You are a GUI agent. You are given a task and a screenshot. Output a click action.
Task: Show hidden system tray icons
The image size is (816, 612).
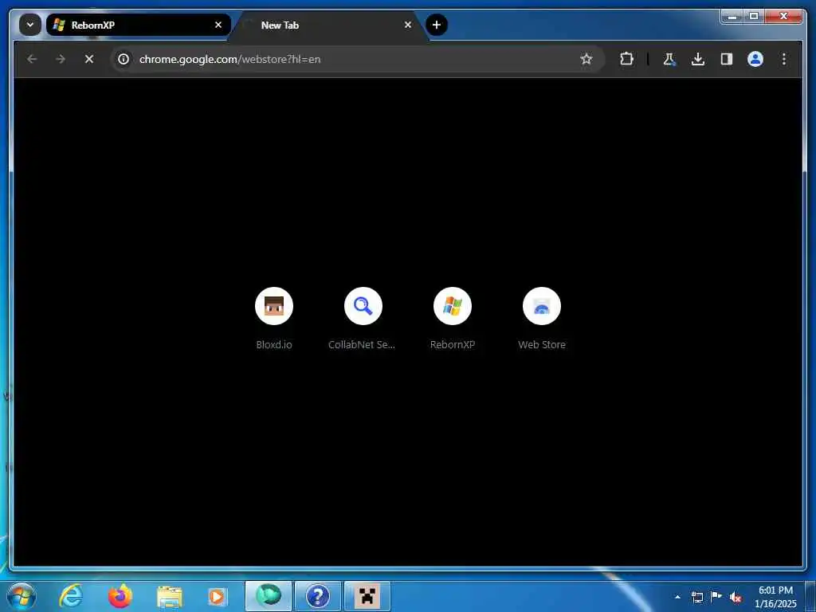point(677,597)
